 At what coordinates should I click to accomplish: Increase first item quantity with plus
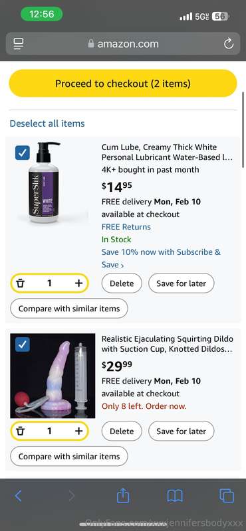tap(78, 283)
